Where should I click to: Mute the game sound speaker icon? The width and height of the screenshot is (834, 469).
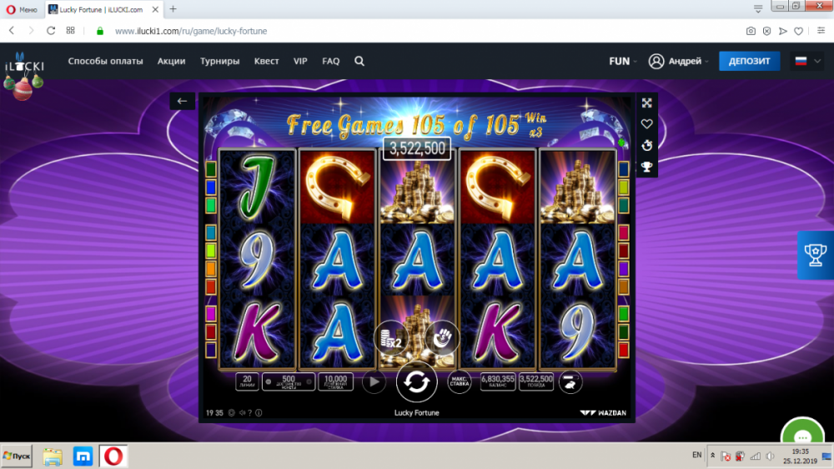pyautogui.click(x=242, y=412)
